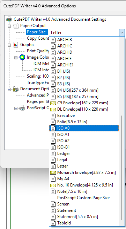Select the Statement entry without dimensions
Image resolution: width=126 pixels, height=229 pixels.
point(84,210)
